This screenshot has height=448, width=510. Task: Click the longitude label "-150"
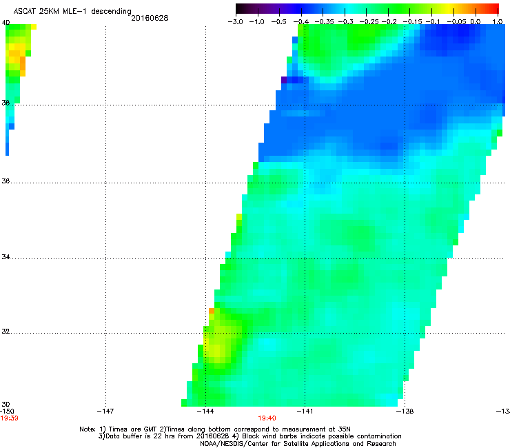6,411
